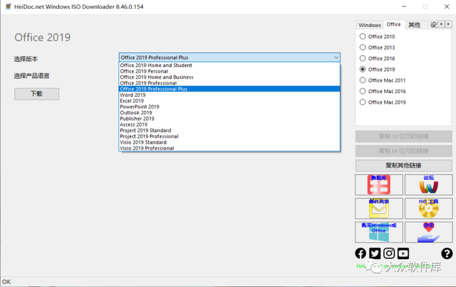456x287 pixels.
Task: Open the Twitter icon
Action: pos(375,253)
